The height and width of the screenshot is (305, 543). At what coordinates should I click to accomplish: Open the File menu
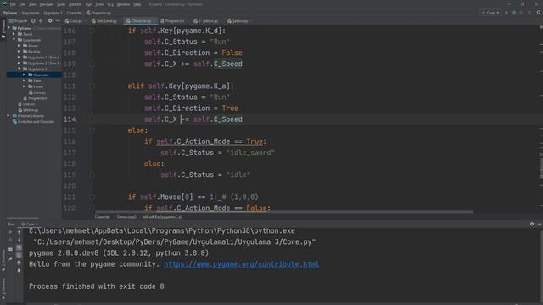tap(13, 4)
